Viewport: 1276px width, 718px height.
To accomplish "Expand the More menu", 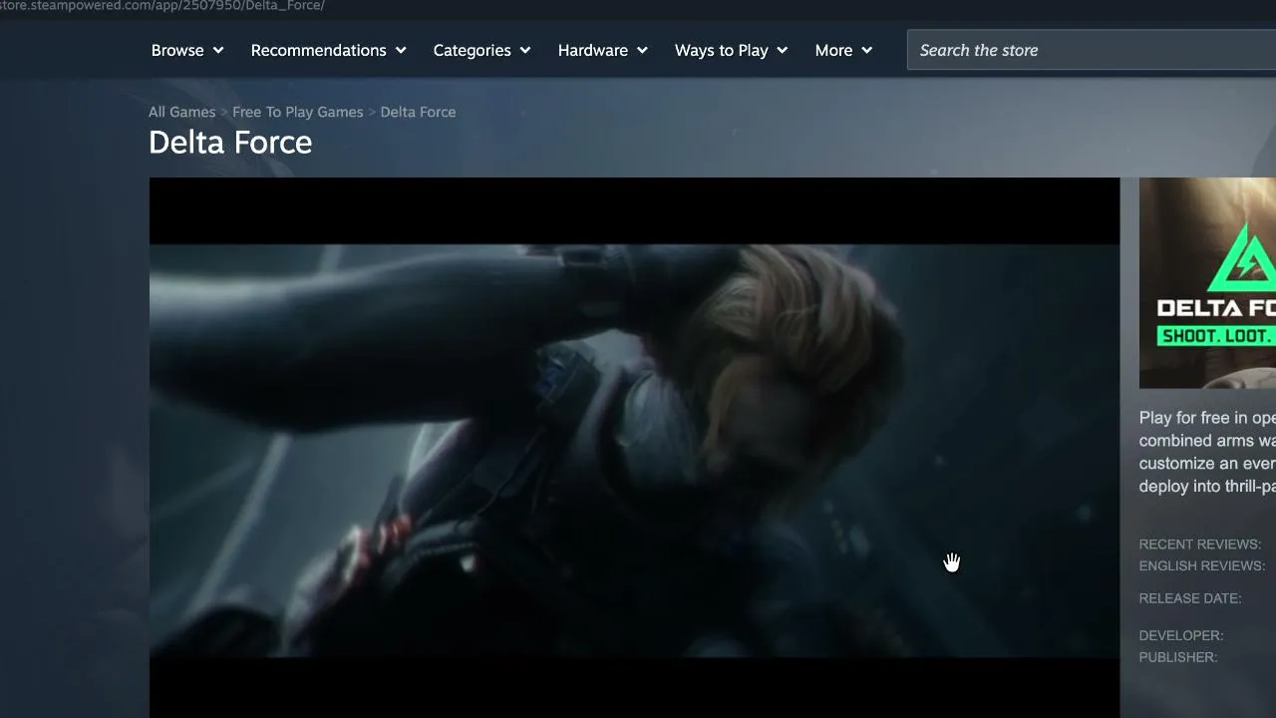I will (843, 50).
